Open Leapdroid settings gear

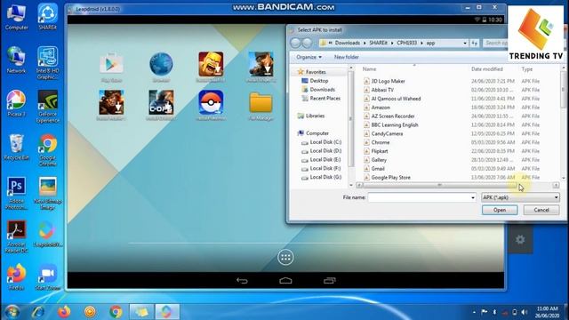(520, 239)
